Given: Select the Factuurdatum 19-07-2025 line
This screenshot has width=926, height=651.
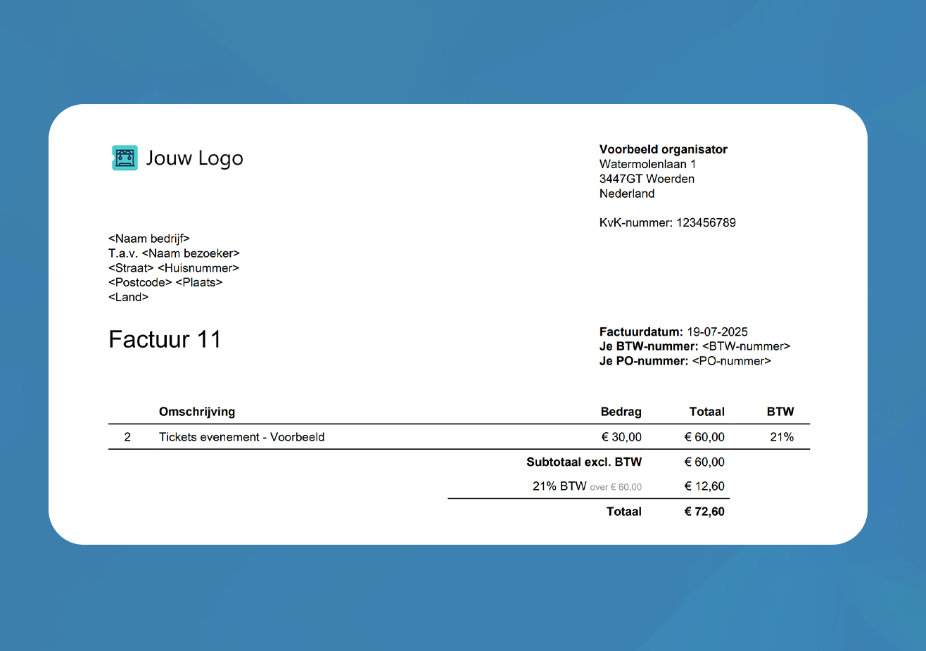Looking at the screenshot, I should [673, 331].
